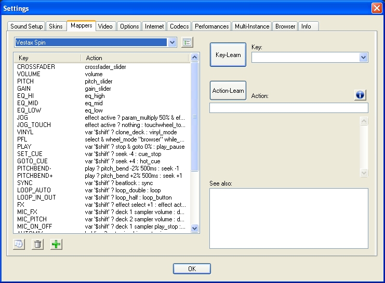Close the Settings window with red X
The image size is (385, 283).
pos(377,8)
